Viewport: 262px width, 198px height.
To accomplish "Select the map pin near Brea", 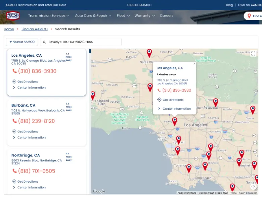I will click(242, 154).
